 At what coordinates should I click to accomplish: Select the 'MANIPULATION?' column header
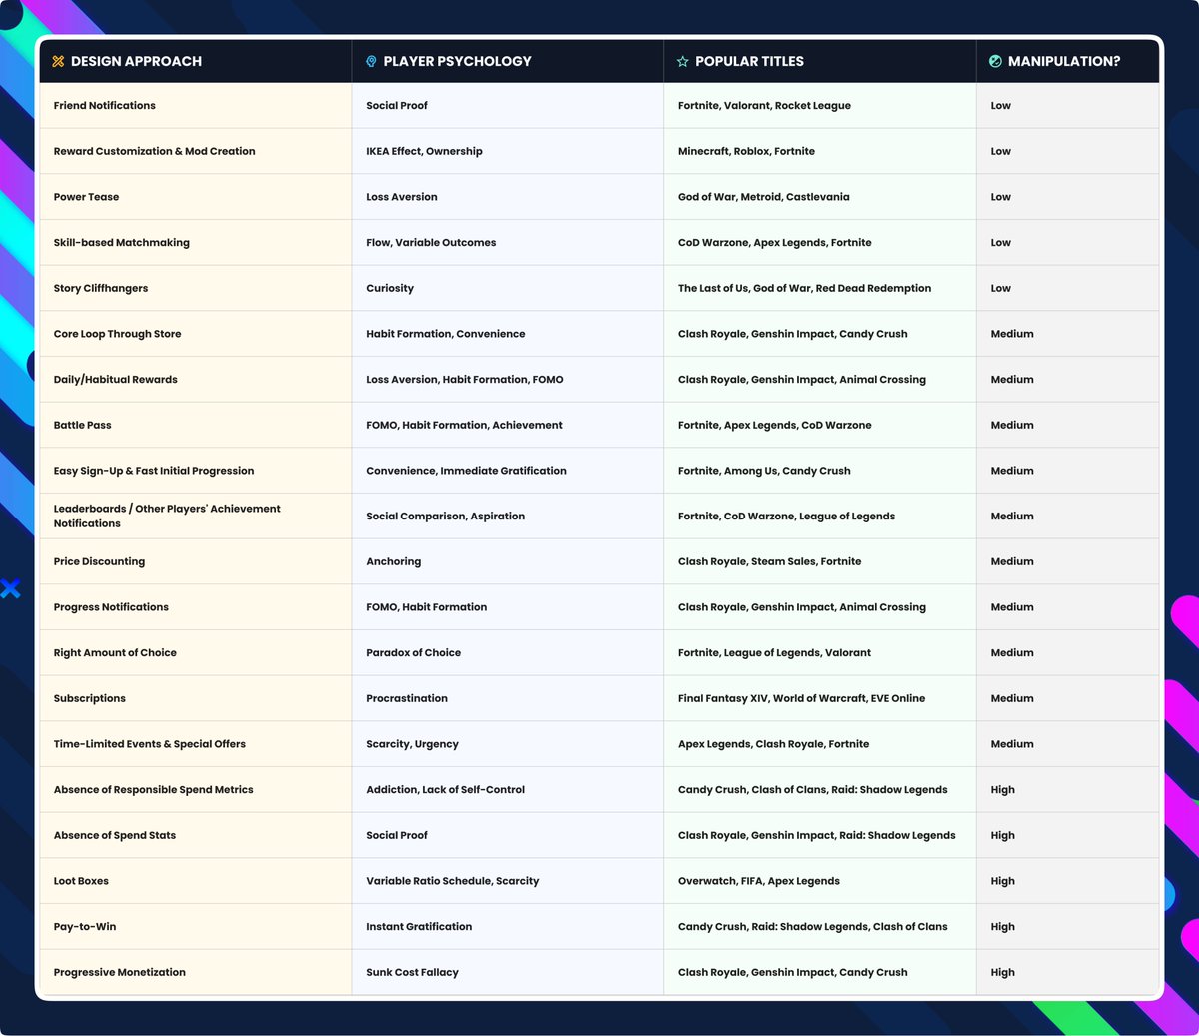1068,61
